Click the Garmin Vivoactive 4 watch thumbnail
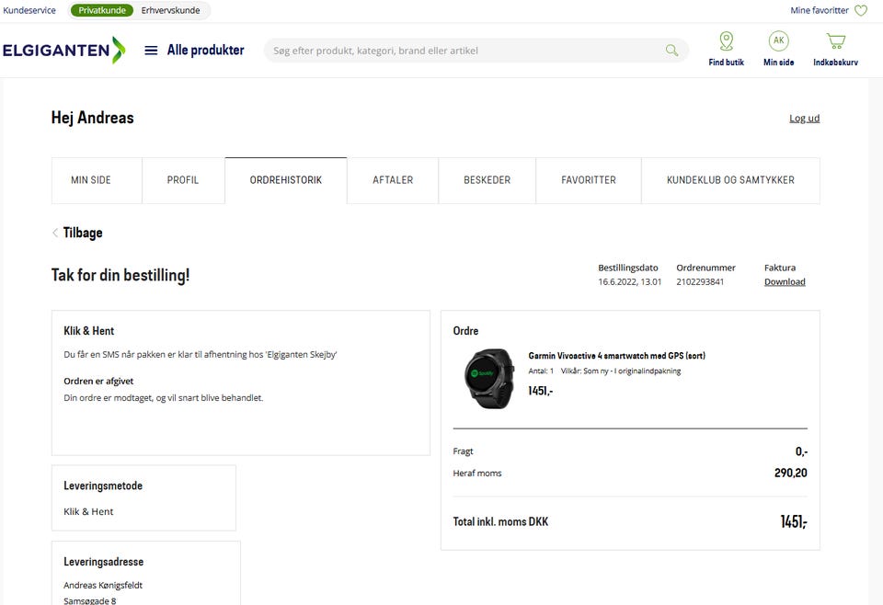 tap(488, 378)
